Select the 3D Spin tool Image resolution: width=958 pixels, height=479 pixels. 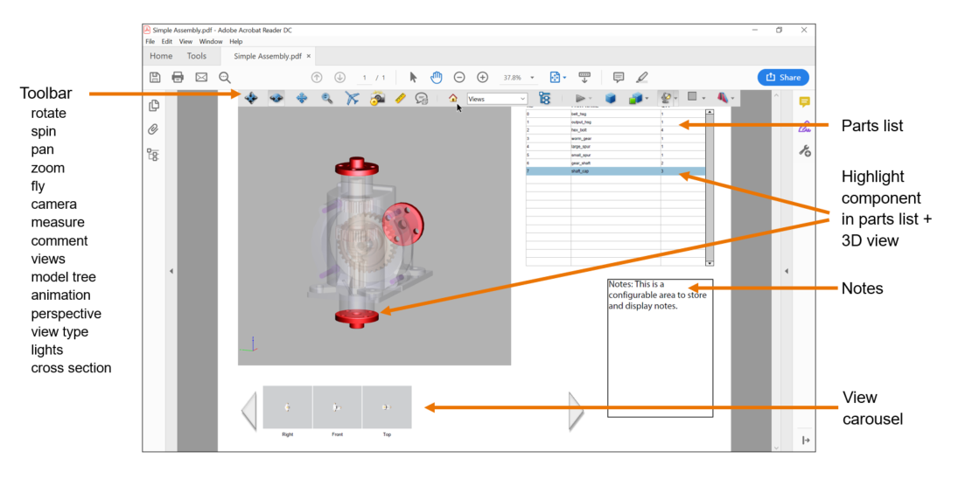pos(276,98)
